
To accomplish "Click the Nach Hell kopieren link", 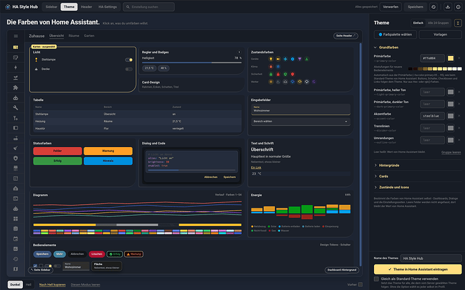I will click(52, 285).
